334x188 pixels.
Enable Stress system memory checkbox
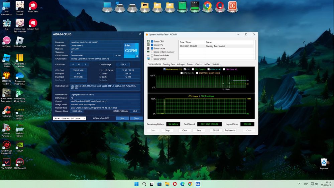pyautogui.click(x=152, y=52)
